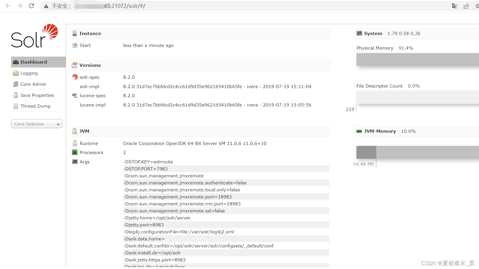The height and width of the screenshot is (269, 479).
Task: Click the Logging notebook icon
Action: tap(16, 73)
